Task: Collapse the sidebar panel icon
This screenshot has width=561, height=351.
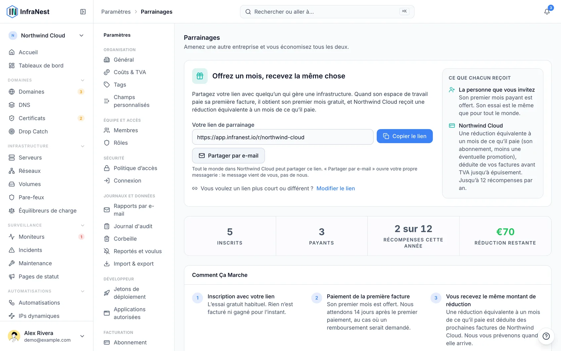Action: [x=83, y=12]
